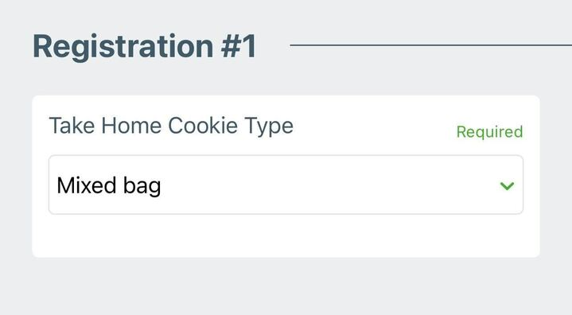
Task: Click the Registration #1 heading
Action: point(145,46)
